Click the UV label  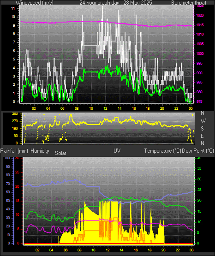click(117, 151)
